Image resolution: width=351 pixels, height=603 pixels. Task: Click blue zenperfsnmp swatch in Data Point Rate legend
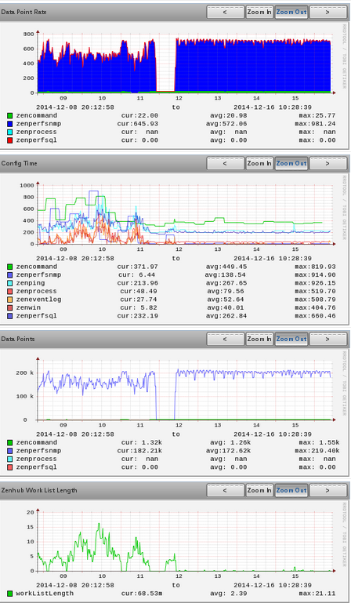click(x=10, y=124)
